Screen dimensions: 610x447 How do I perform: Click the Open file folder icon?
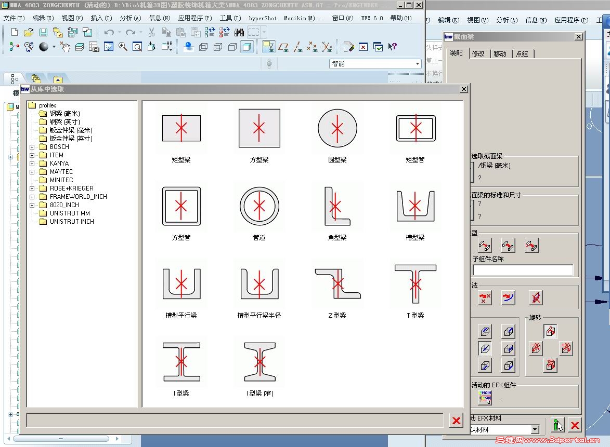(29, 32)
